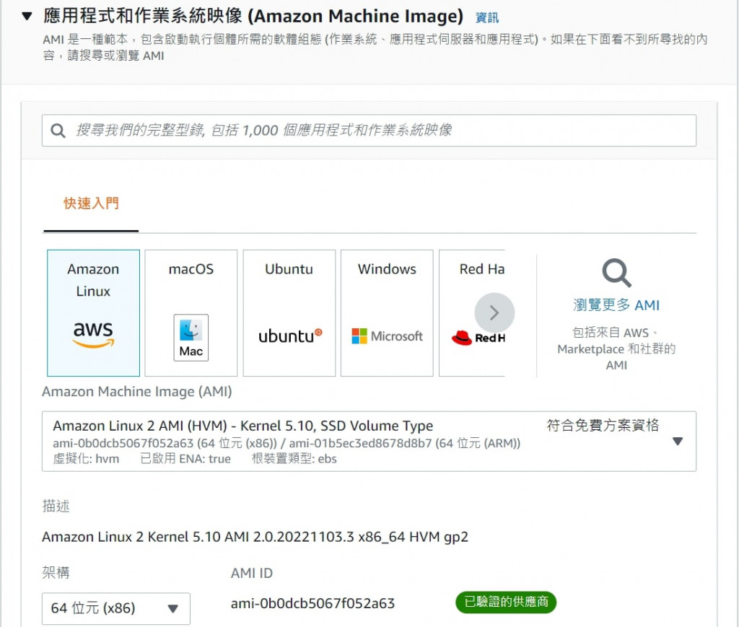This screenshot has height=627, width=739.
Task: Switch to the 快速入門 tab
Action: [91, 203]
